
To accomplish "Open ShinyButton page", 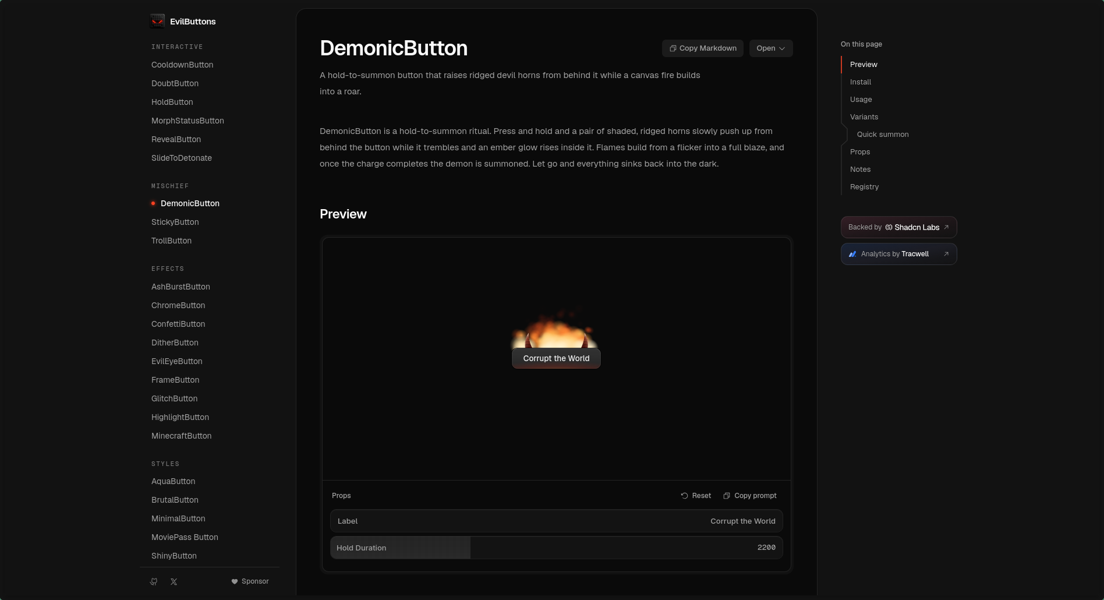I will click(x=174, y=556).
